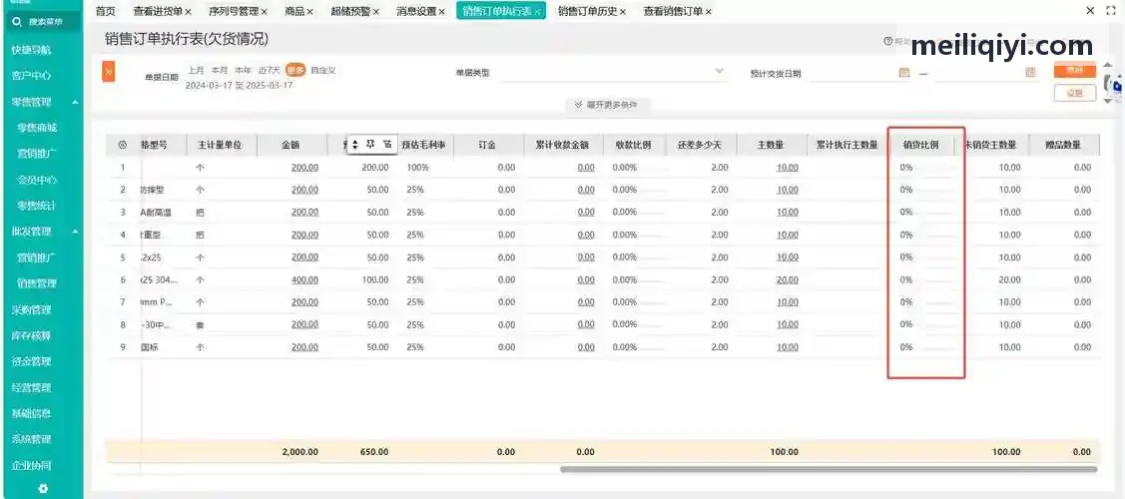The width and height of the screenshot is (1125, 499).
Task: Select the 自定义 date range option
Action: point(323,70)
